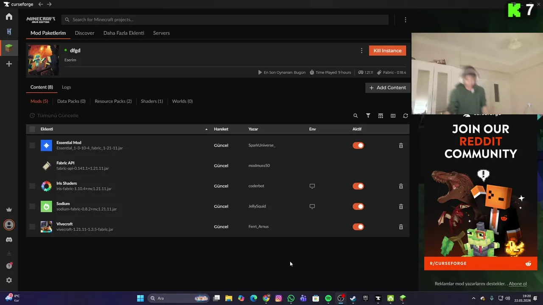The width and height of the screenshot is (543, 305).
Task: Select the Minecraft grass block icon in sidebar
Action: point(9,48)
